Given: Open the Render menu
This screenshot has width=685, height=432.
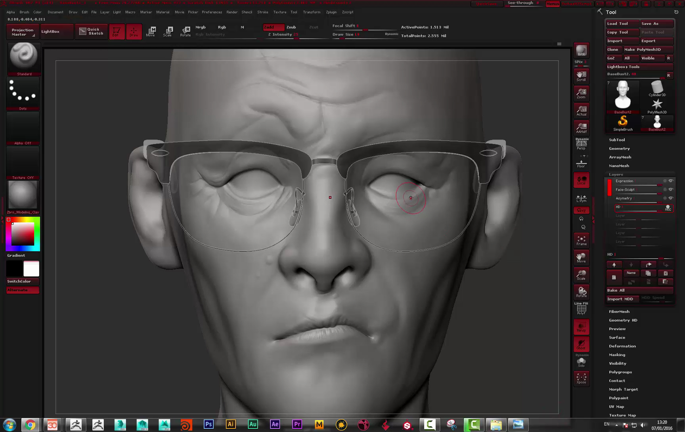Looking at the screenshot, I should 232,12.
